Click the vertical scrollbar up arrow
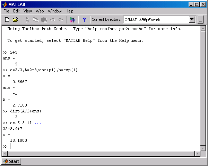The image size is (208, 166). (203, 29)
